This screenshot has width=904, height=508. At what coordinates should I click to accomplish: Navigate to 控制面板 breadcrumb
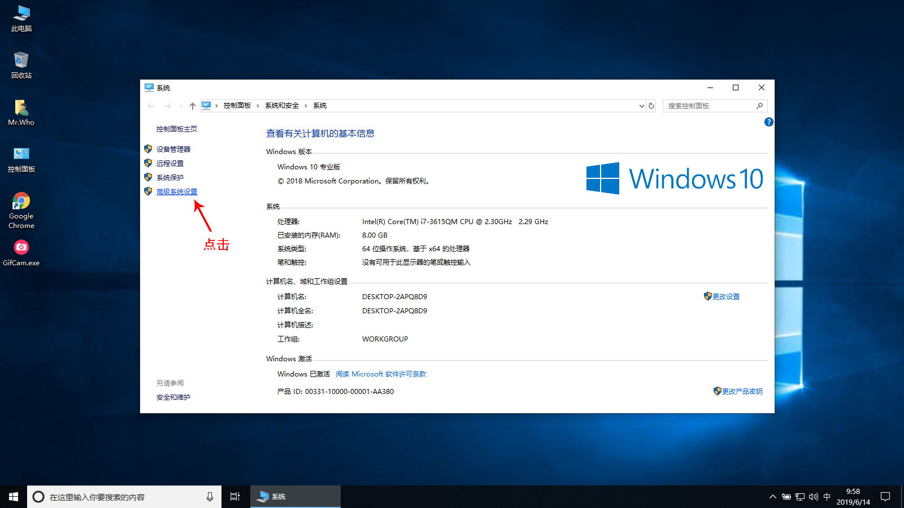pos(237,106)
